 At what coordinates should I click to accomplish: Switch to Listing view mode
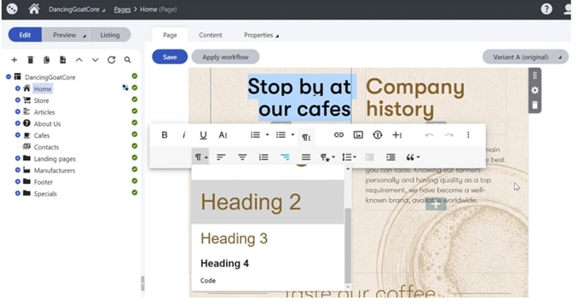coord(110,35)
